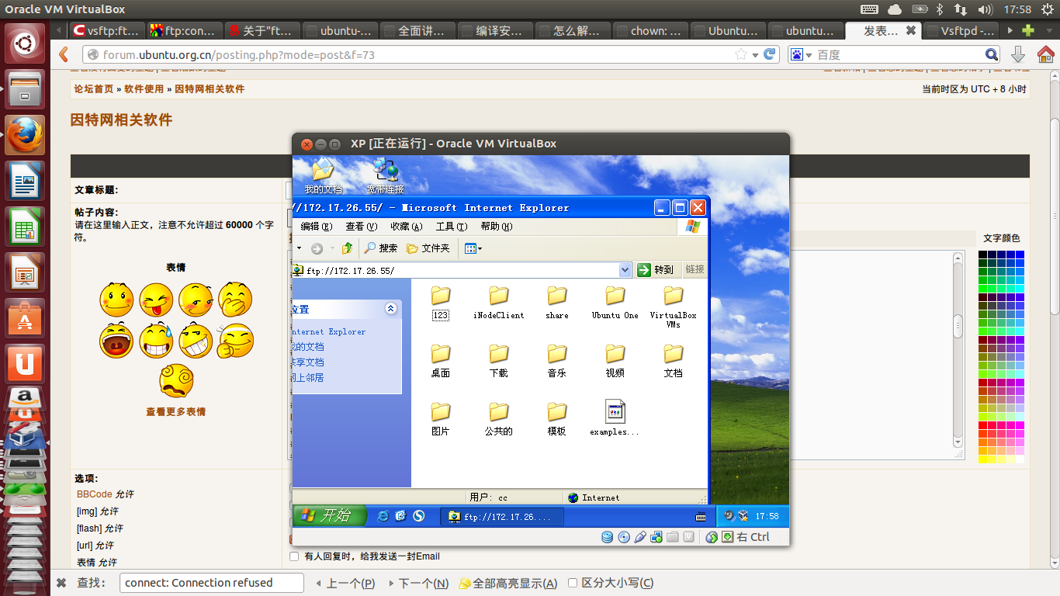Go to the Firefox home page icon
The image size is (1060, 596).
click(1045, 54)
